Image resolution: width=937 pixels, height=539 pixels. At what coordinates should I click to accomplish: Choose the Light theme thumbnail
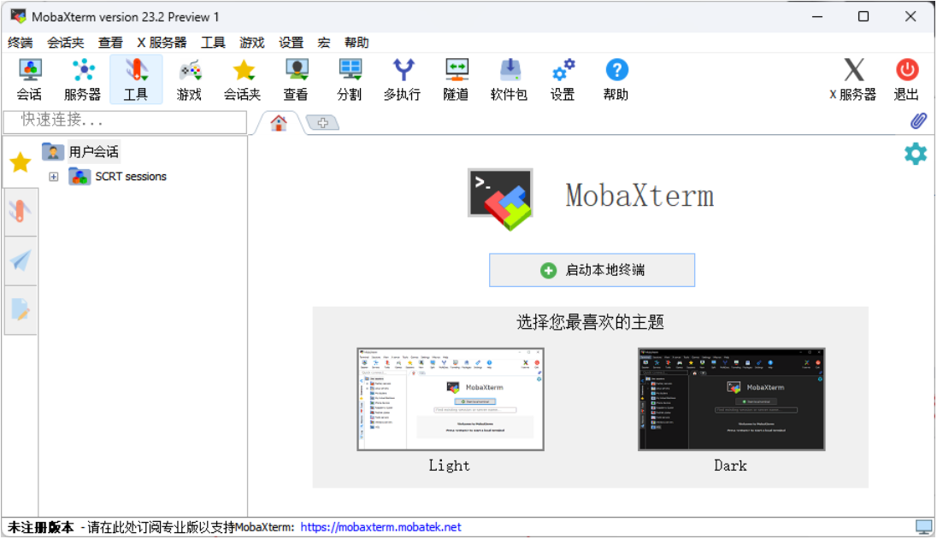click(450, 399)
